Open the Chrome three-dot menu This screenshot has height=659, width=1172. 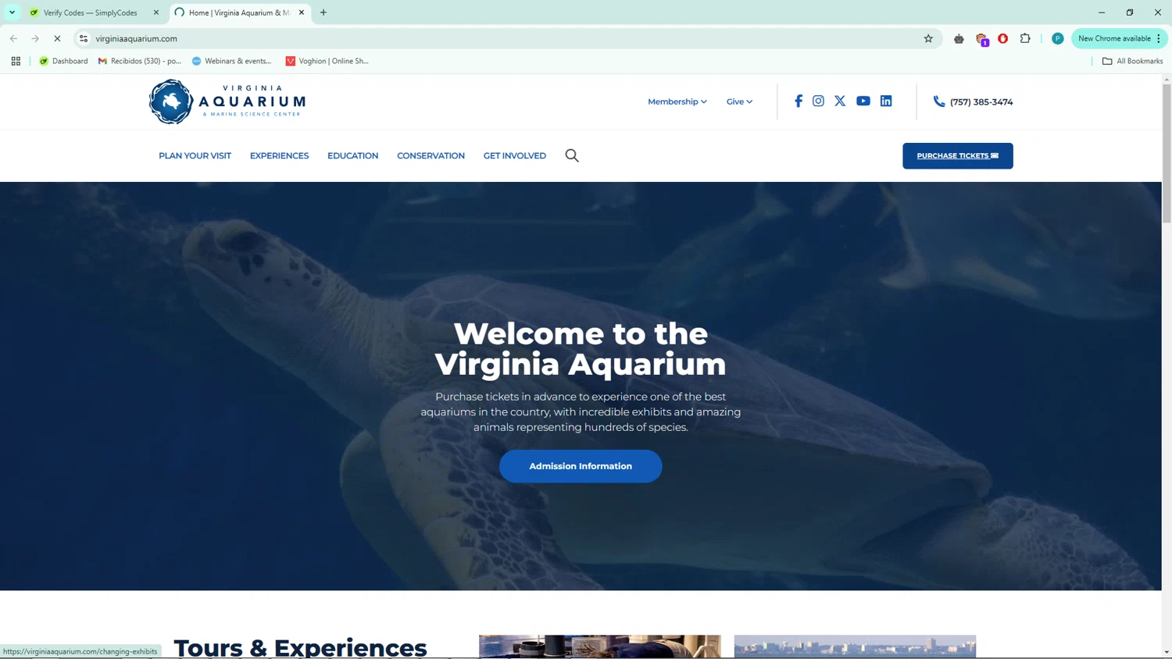tap(1159, 38)
